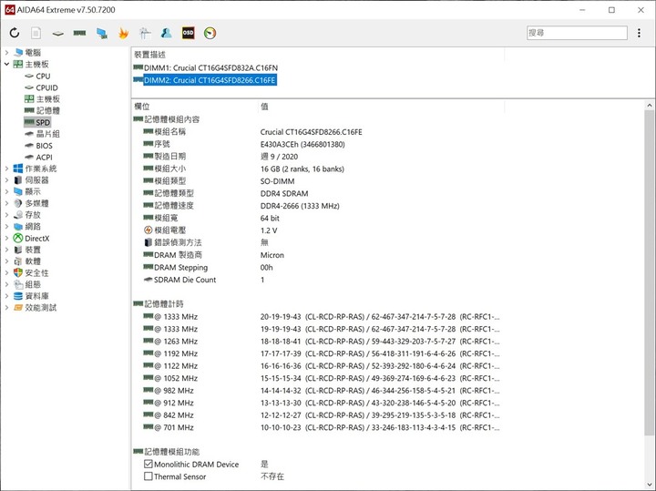
Task: Click the driver update toolbar icon
Action: [x=145, y=33]
